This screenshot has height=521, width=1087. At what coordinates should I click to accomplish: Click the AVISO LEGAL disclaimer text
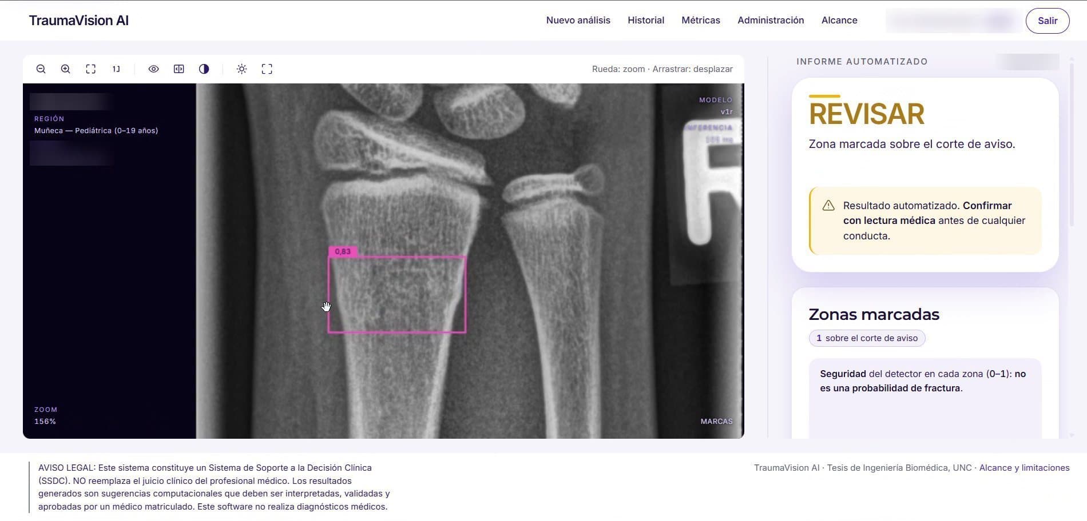(214, 487)
